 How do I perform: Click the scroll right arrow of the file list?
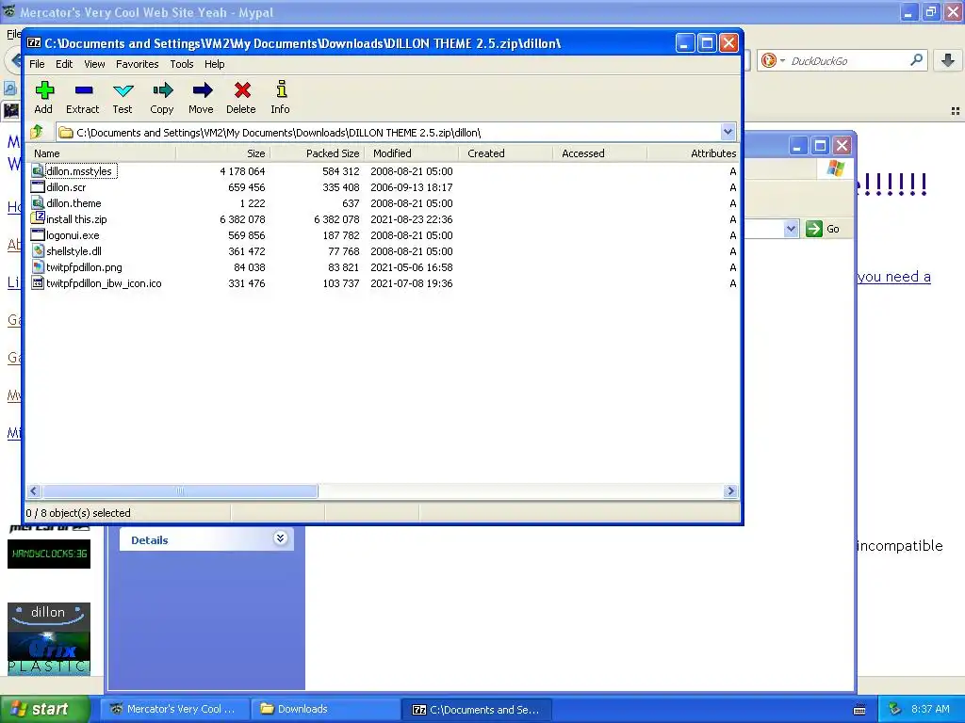click(730, 490)
